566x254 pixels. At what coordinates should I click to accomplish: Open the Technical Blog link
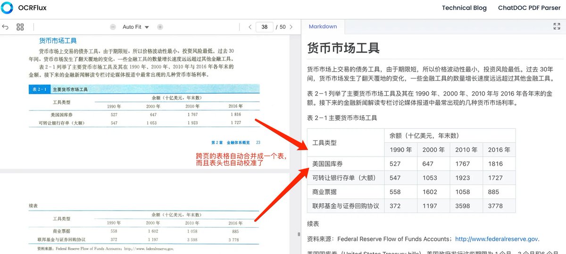(x=464, y=8)
